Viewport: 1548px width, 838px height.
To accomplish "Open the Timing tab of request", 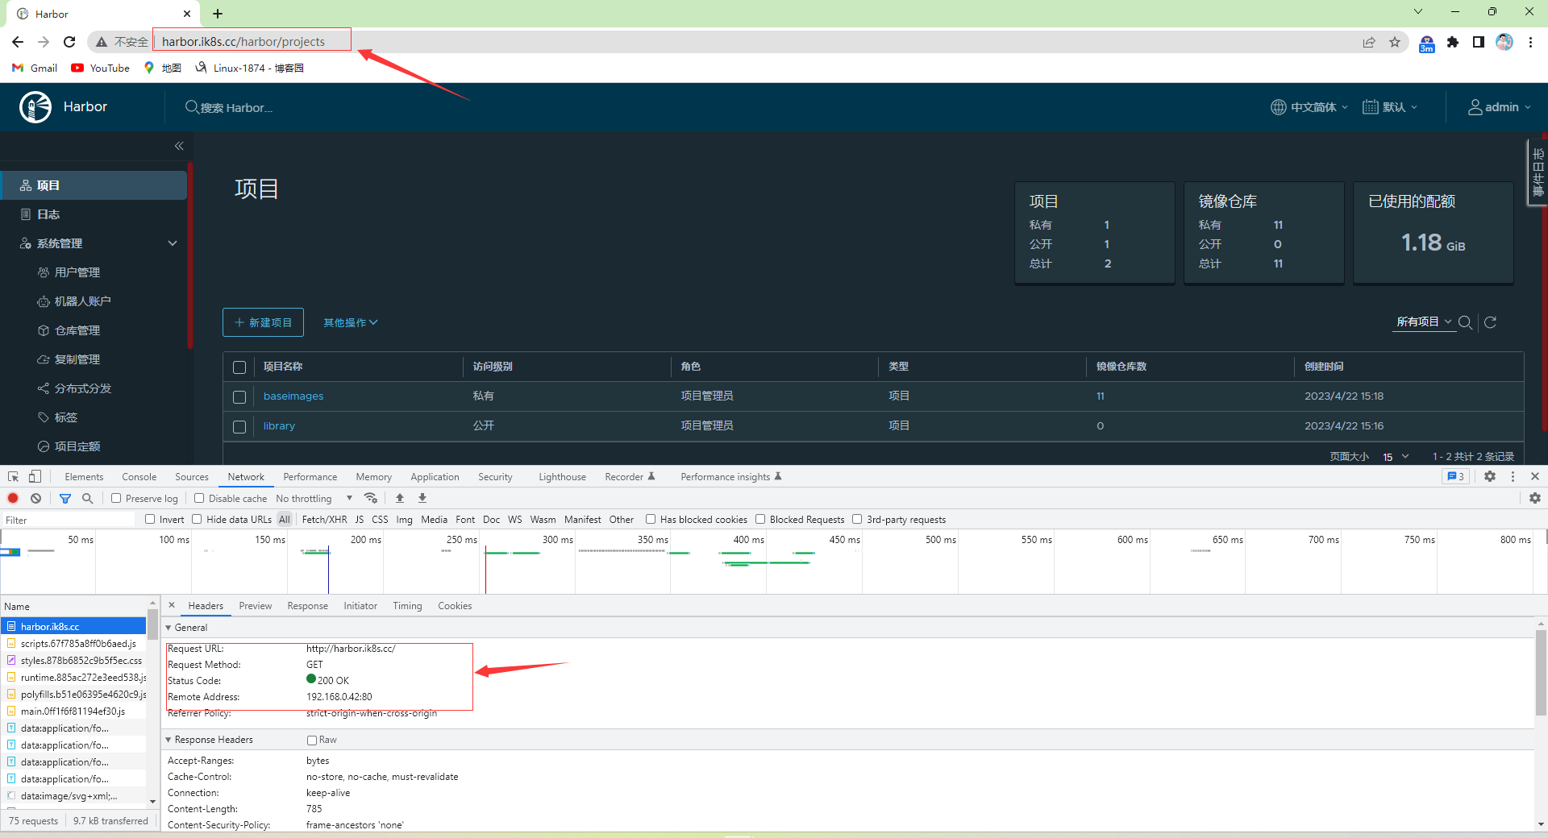I will click(407, 605).
